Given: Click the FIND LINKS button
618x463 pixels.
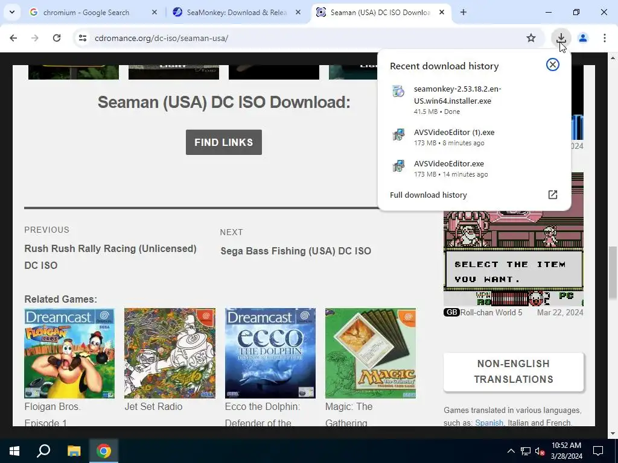Looking at the screenshot, I should click(224, 142).
